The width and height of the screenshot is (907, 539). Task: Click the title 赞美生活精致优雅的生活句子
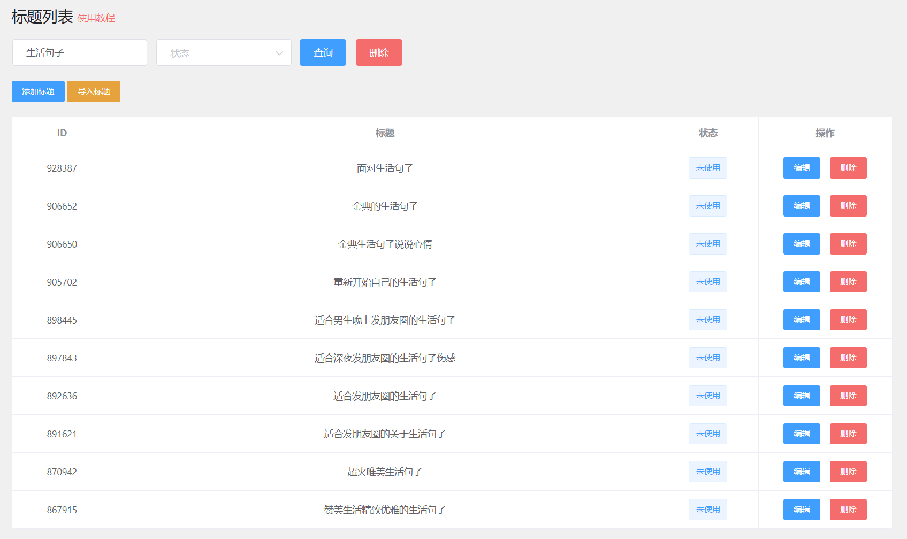click(x=385, y=510)
